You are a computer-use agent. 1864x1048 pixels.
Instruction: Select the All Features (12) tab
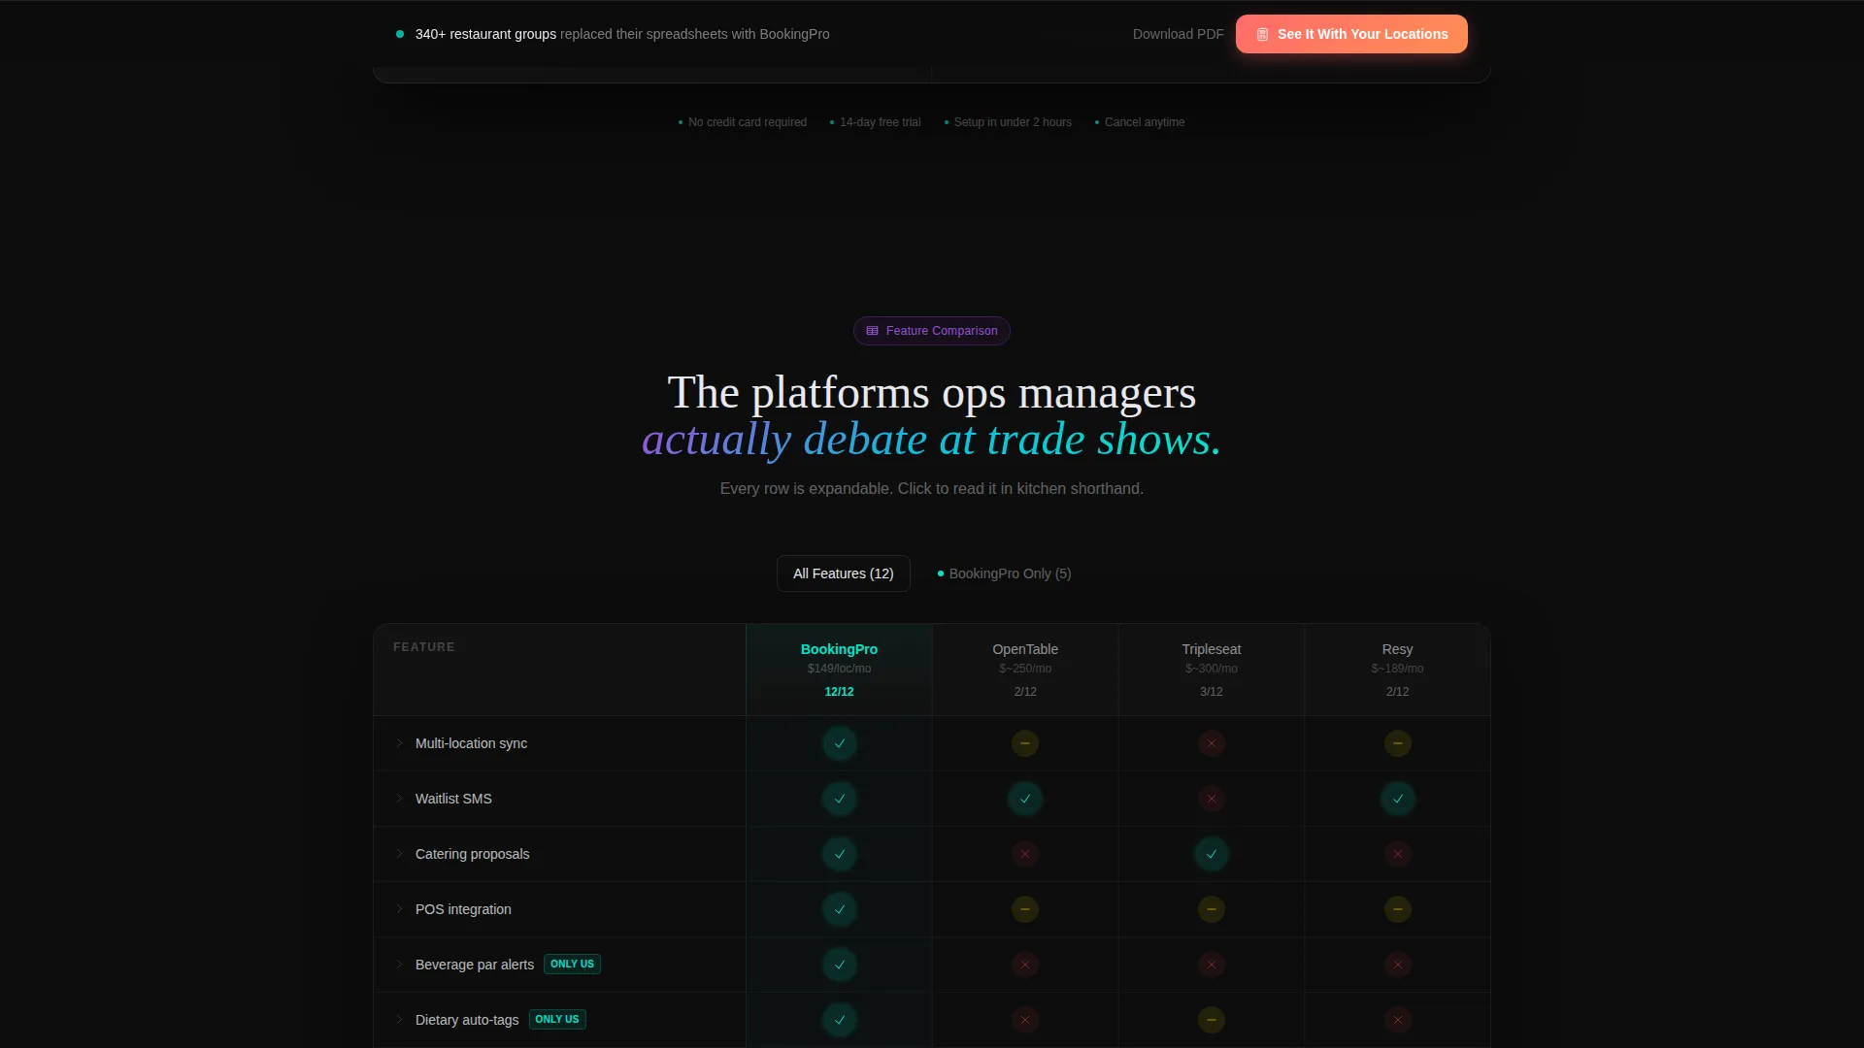843,573
